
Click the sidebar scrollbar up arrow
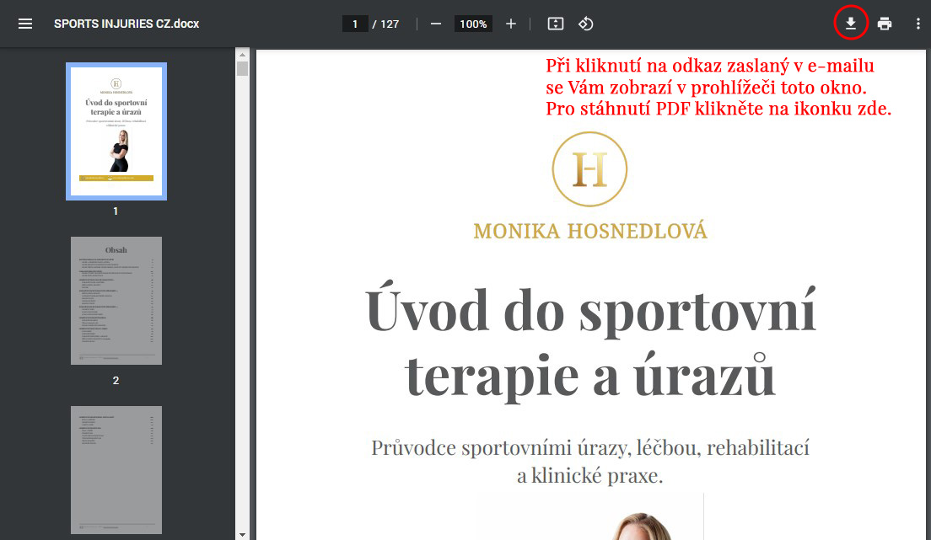(x=242, y=55)
